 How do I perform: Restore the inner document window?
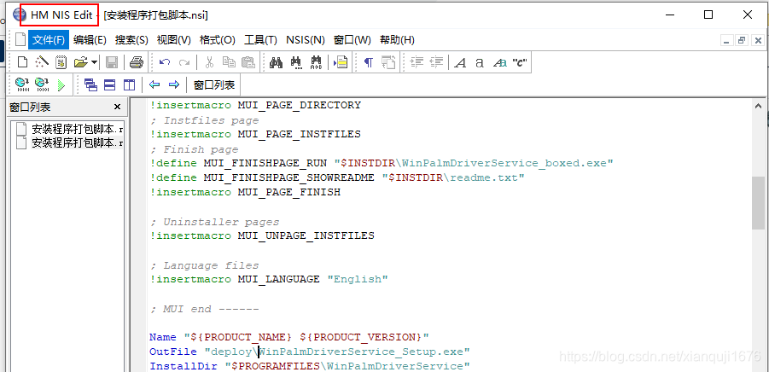coord(742,40)
